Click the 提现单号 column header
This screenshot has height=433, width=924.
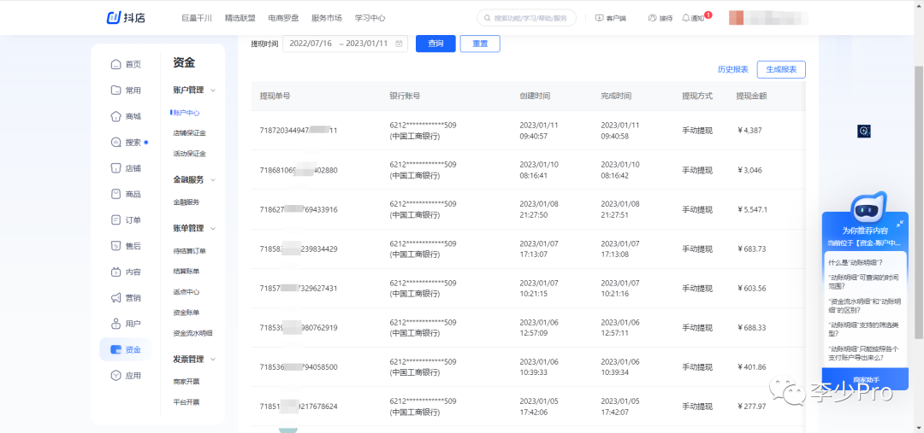[x=275, y=96]
